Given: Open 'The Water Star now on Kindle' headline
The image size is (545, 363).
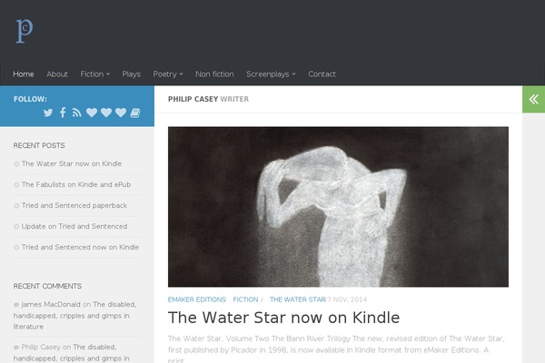Looking at the screenshot, I should coord(283,318).
